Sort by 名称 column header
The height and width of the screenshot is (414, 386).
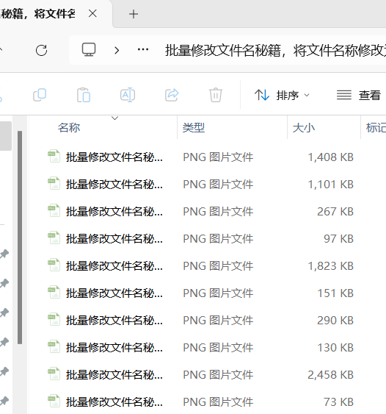click(x=69, y=128)
